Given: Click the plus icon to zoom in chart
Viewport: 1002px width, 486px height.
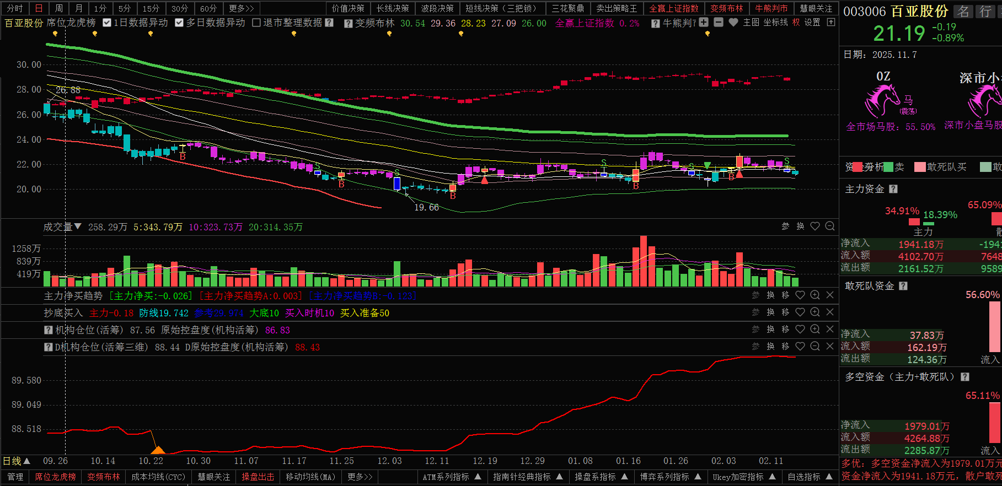Looking at the screenshot, I should click(704, 23).
